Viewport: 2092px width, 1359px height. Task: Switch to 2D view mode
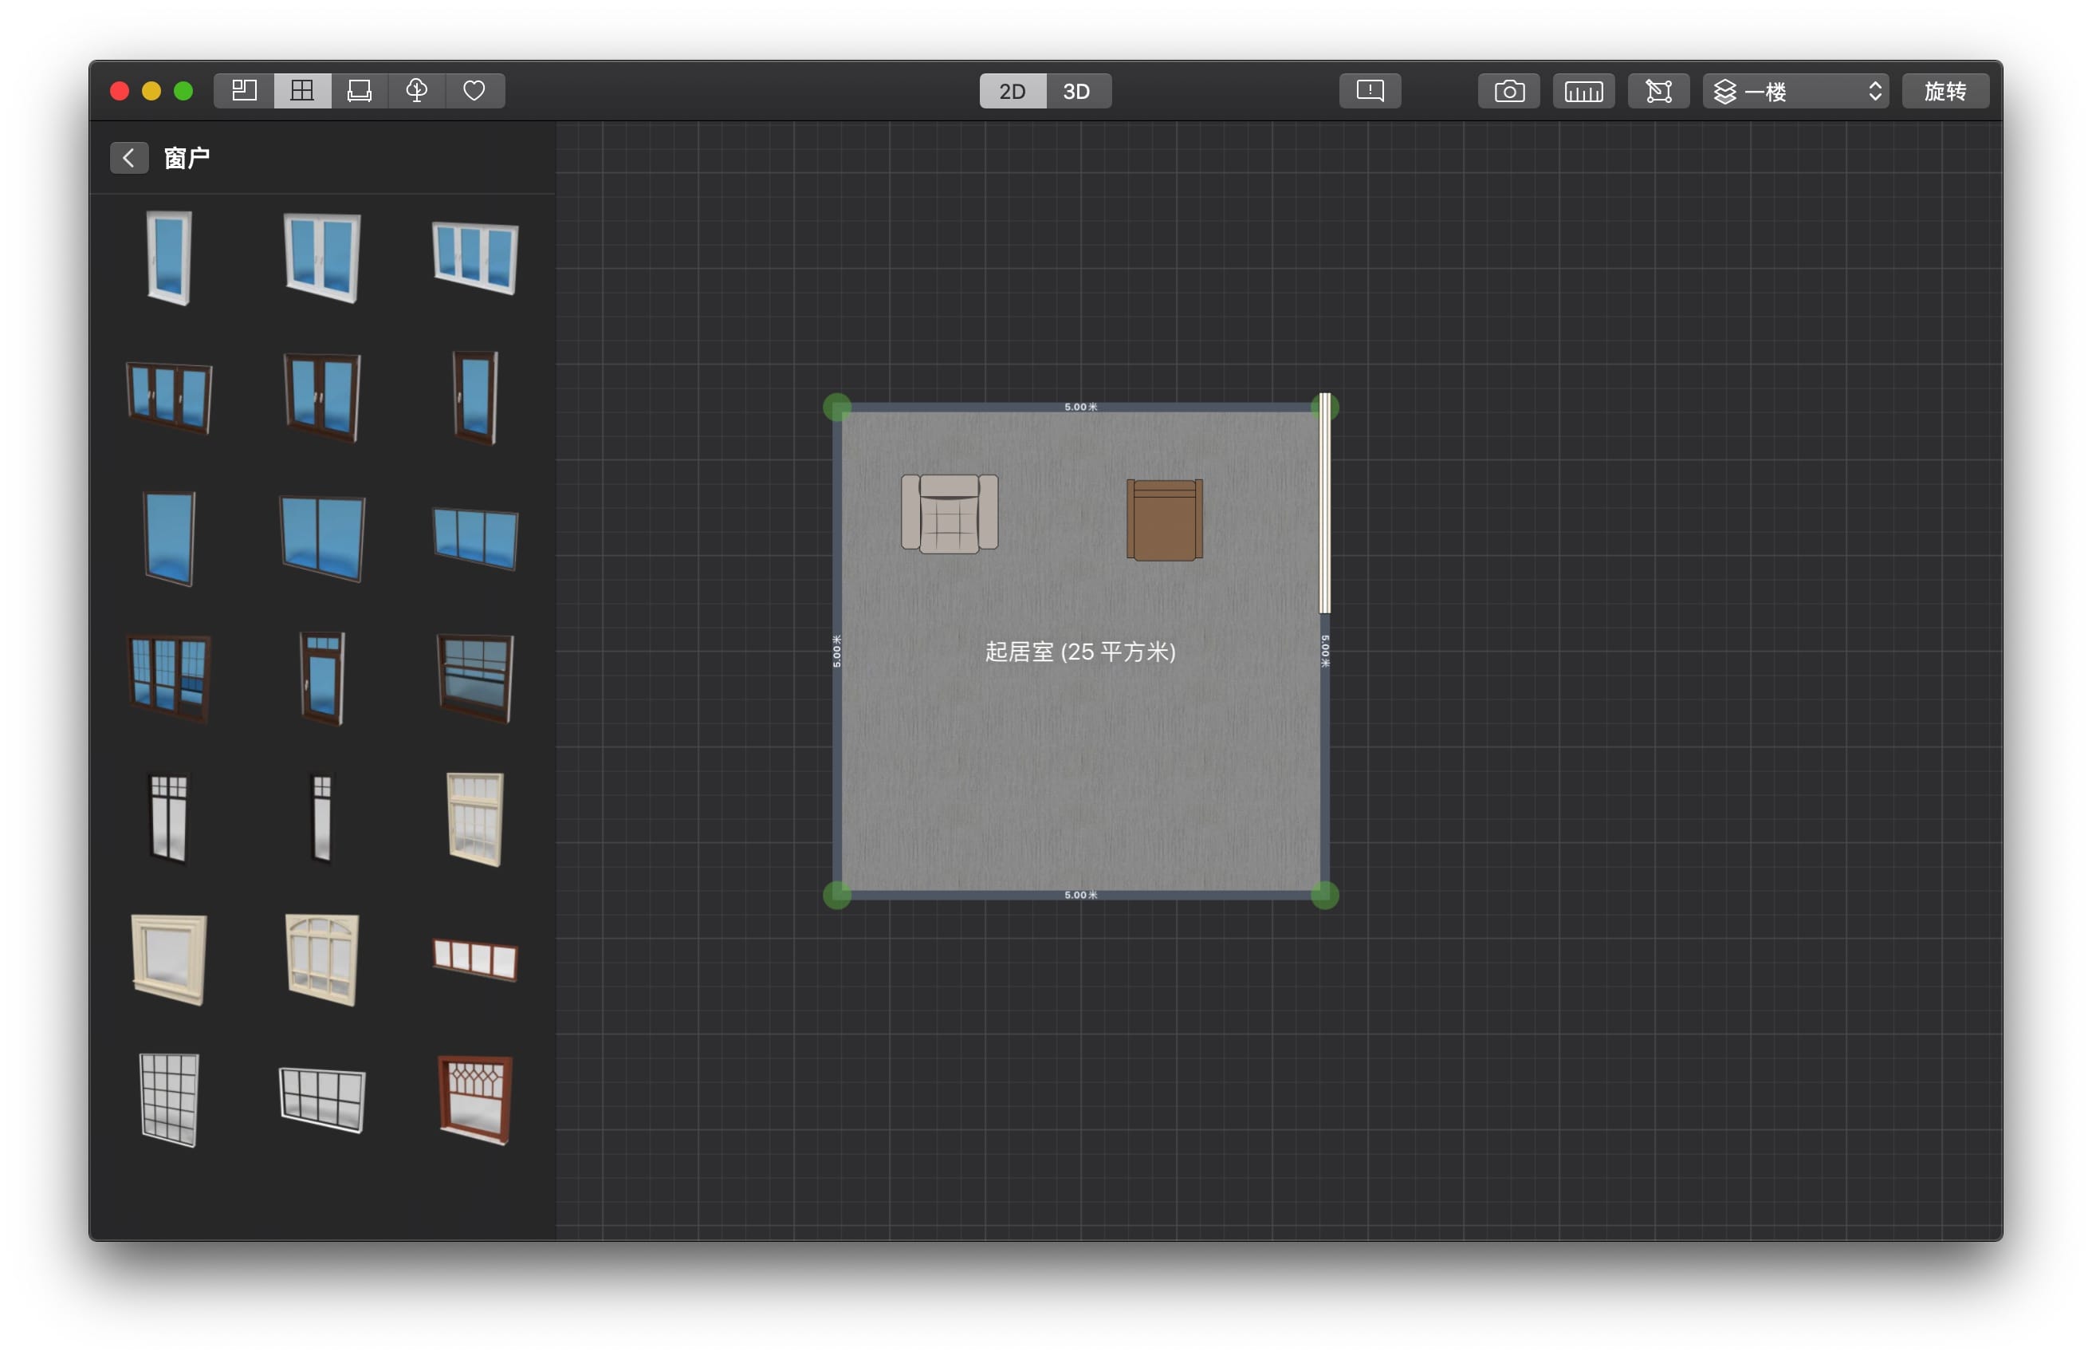click(1012, 92)
